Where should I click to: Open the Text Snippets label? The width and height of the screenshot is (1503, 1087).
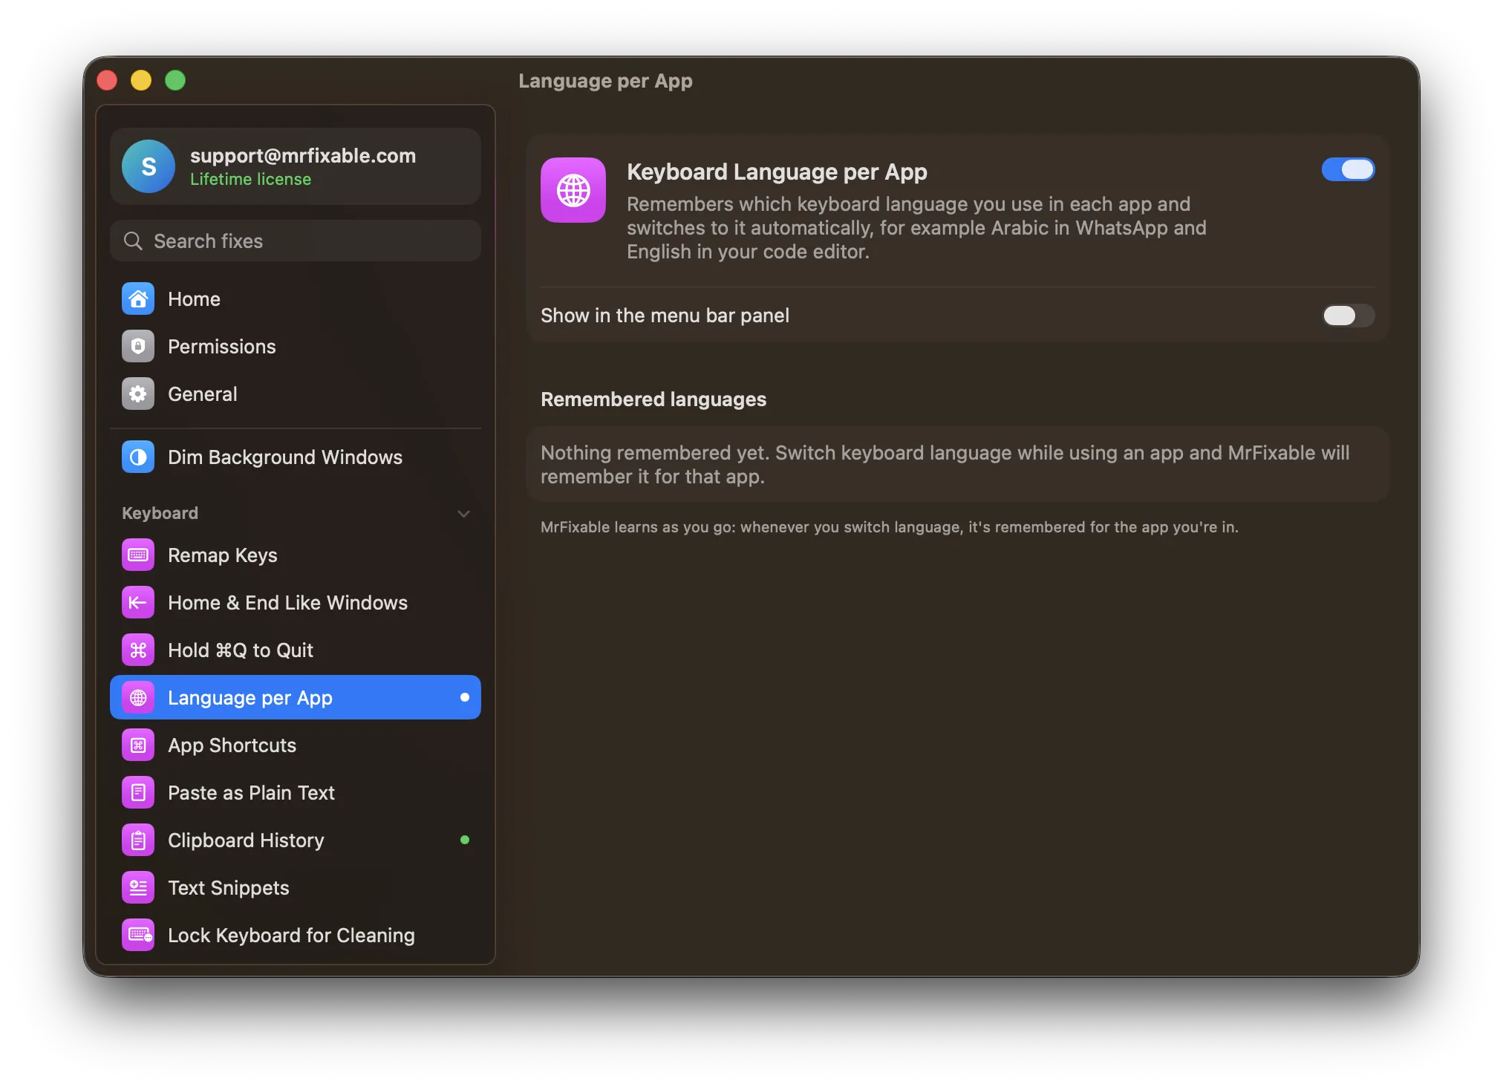point(229,887)
